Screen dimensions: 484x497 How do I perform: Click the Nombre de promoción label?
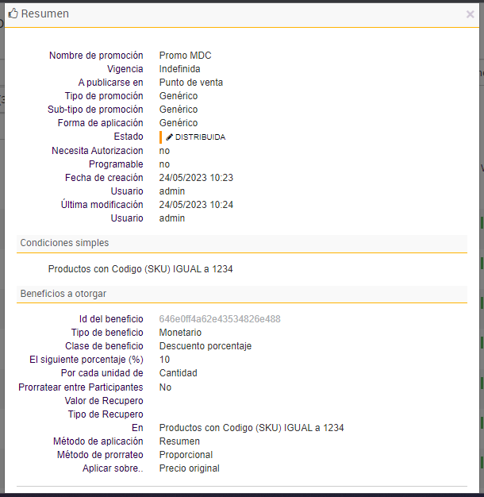(96, 55)
